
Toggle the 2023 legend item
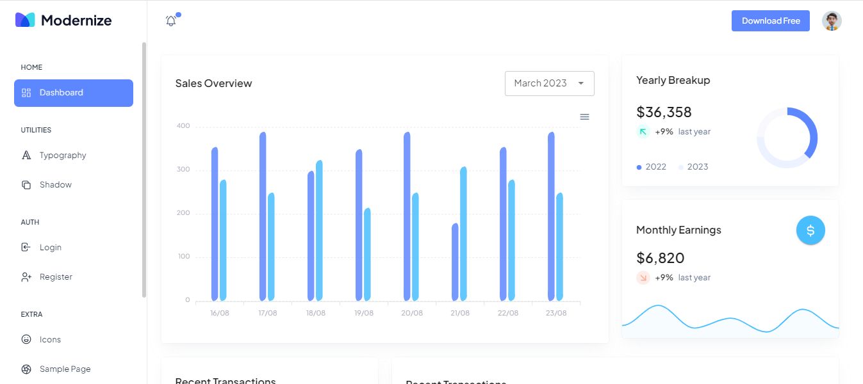click(x=694, y=167)
